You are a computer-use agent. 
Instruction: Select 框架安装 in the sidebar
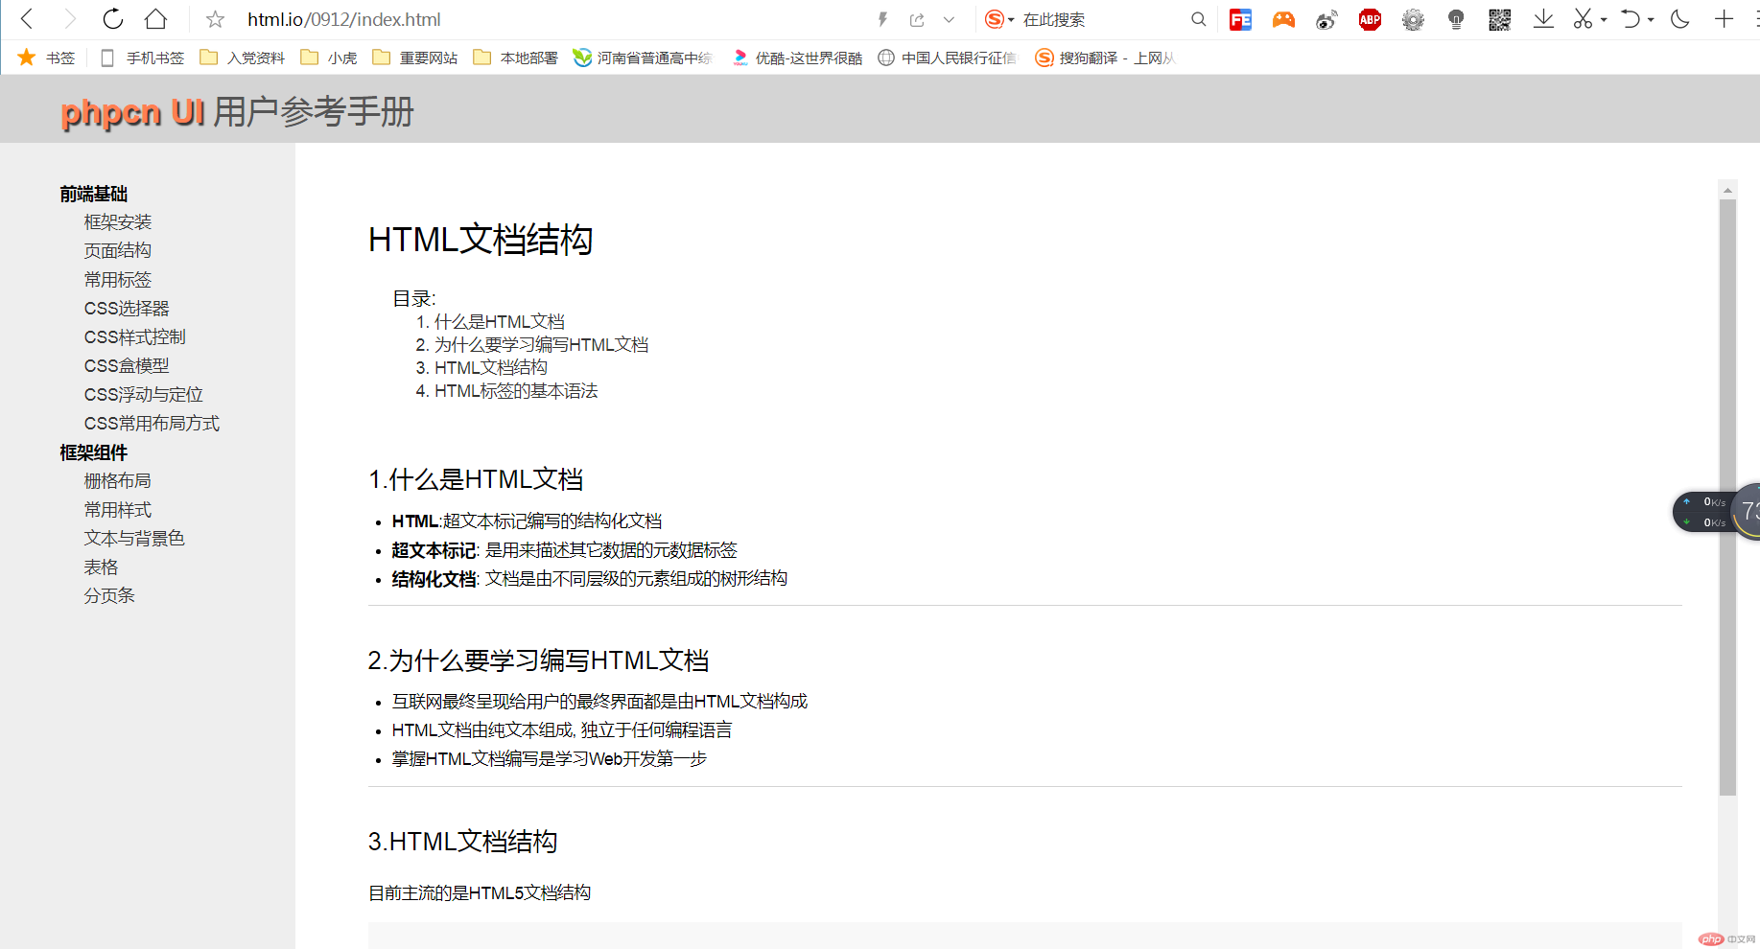pos(118,222)
